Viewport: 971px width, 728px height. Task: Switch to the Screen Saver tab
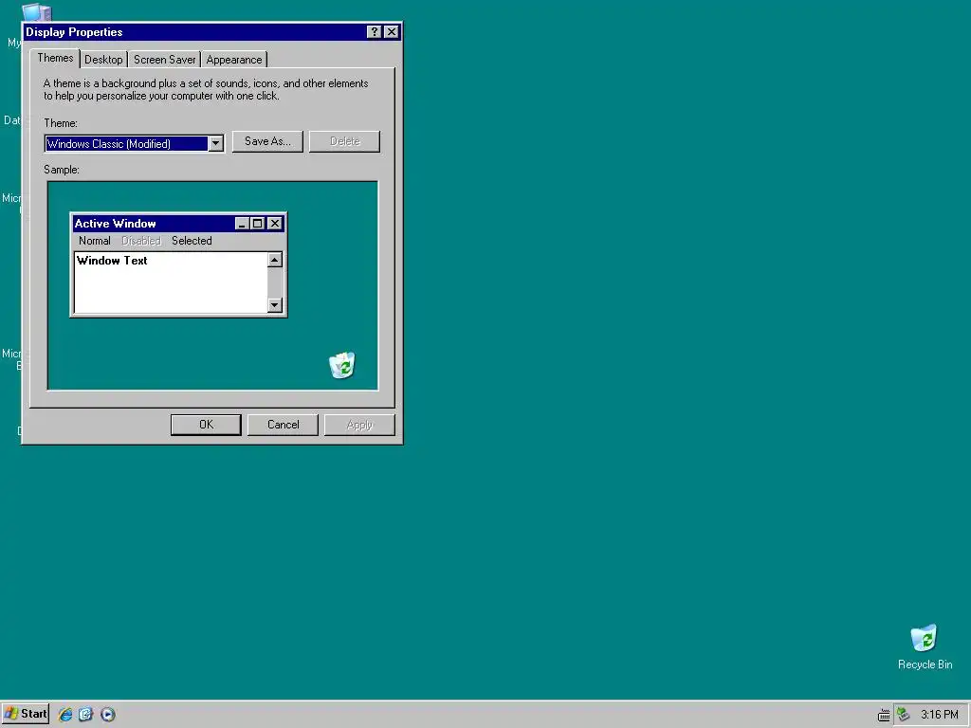(164, 60)
